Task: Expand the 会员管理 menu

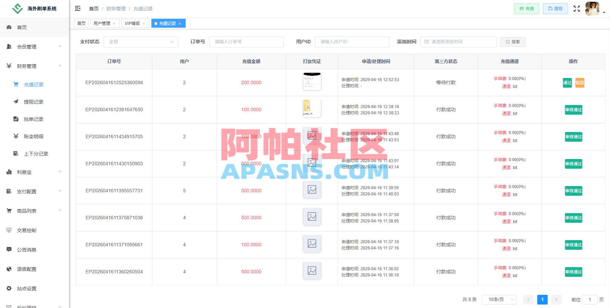Action: (35, 46)
